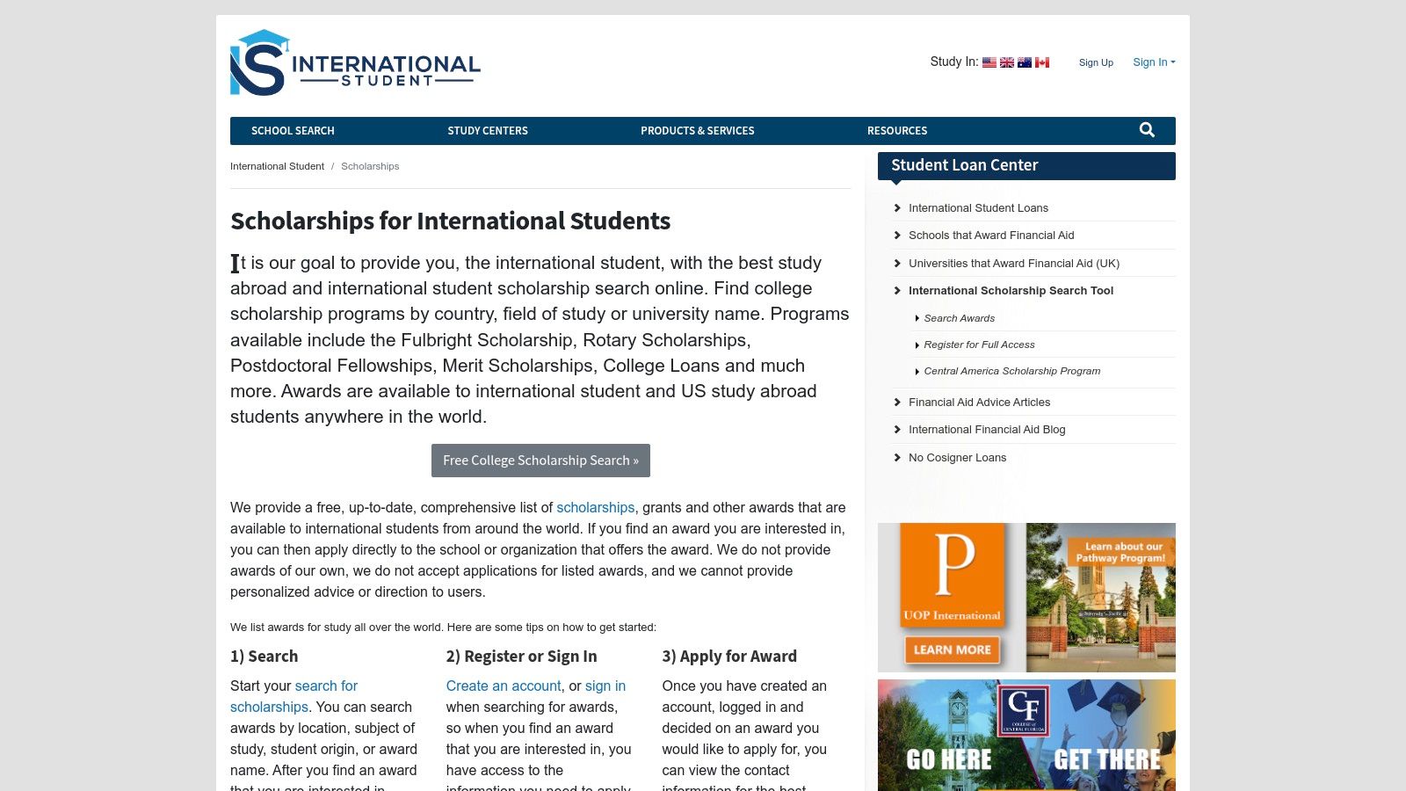The height and width of the screenshot is (791, 1406).
Task: Open the STUDY CENTERS menu
Action: click(488, 130)
